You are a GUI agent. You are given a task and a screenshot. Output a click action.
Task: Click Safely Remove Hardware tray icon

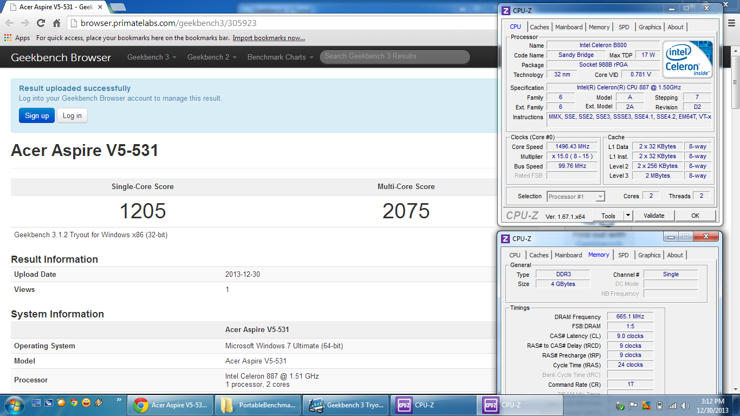click(621, 406)
